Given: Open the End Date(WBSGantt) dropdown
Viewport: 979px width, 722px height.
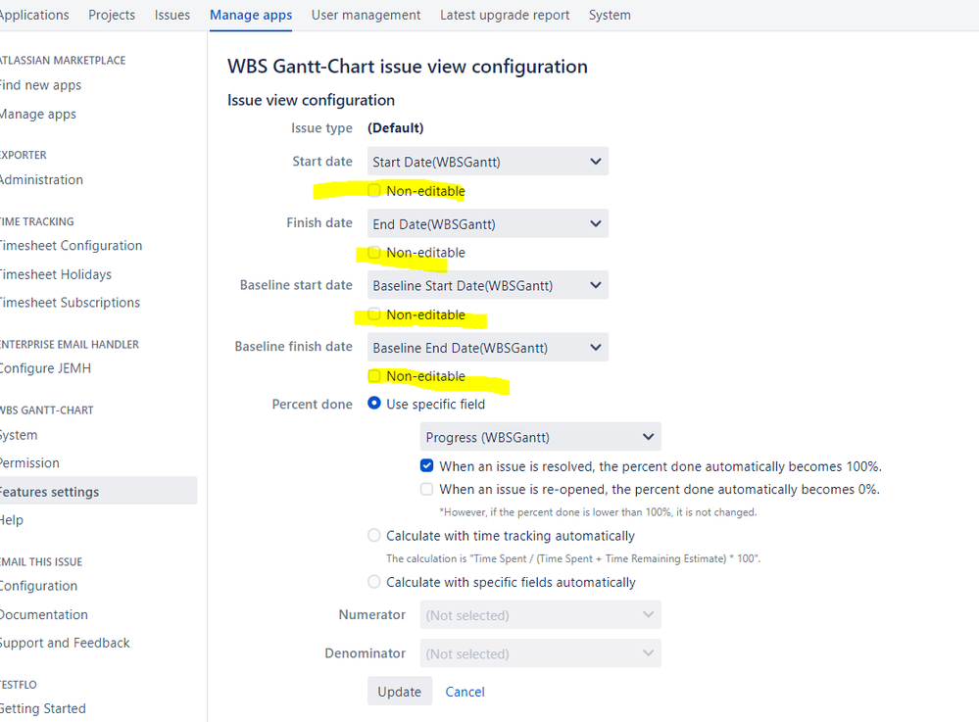Looking at the screenshot, I should [x=488, y=223].
